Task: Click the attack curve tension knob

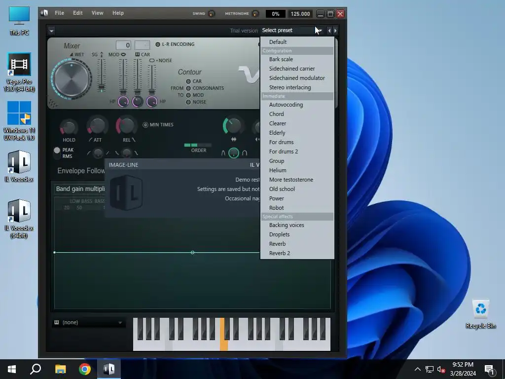Action: pyautogui.click(x=98, y=153)
